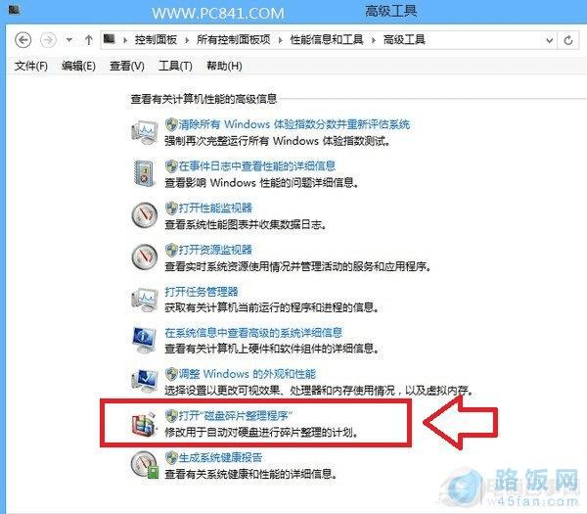Click heading 查看有关计算机性能的高级信息

203,99
